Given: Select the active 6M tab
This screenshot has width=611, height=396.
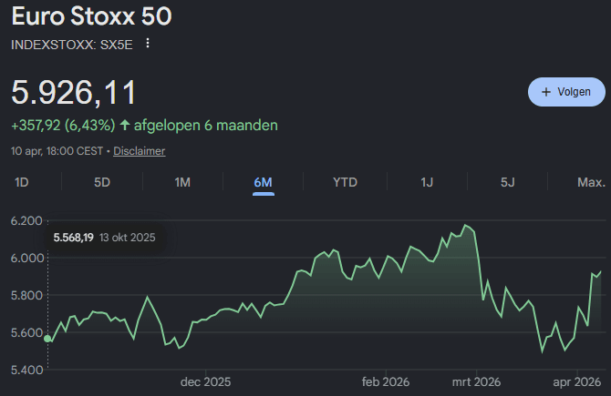Looking at the screenshot, I should coord(263,182).
